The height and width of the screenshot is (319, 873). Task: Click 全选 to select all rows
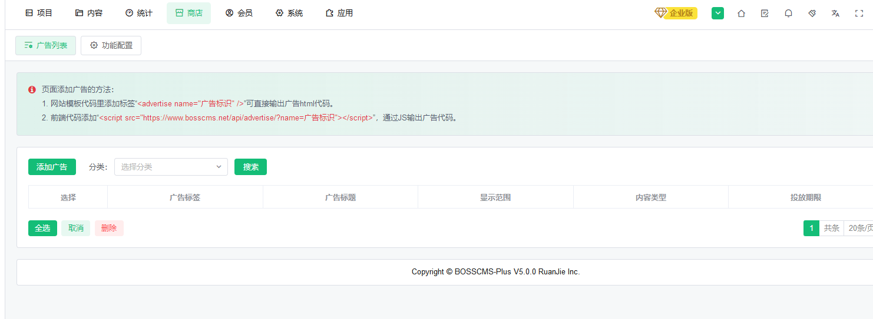pos(42,228)
